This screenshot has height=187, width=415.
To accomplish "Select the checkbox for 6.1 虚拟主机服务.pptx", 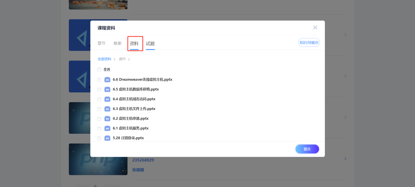I will tap(99, 129).
